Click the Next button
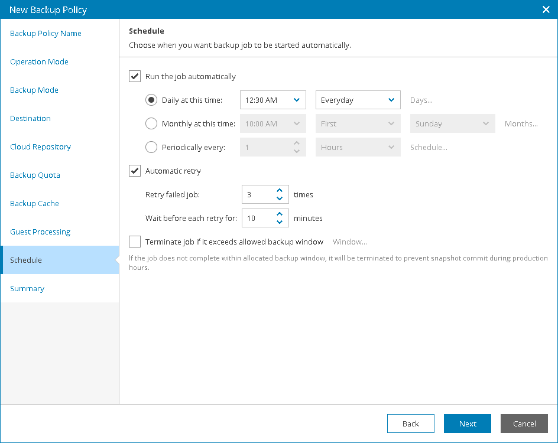 point(468,424)
